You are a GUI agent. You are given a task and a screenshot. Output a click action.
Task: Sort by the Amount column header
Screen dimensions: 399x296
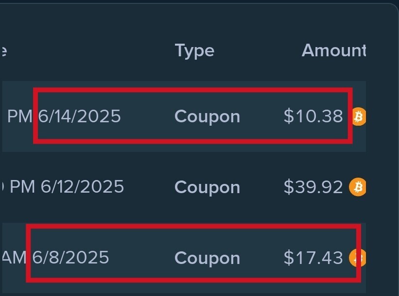[x=334, y=50]
